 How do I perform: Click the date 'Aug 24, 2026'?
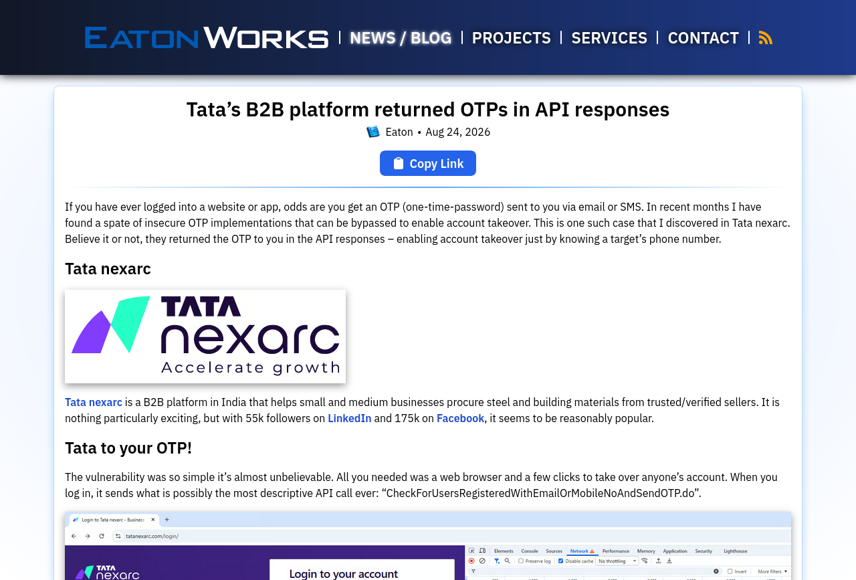(458, 132)
